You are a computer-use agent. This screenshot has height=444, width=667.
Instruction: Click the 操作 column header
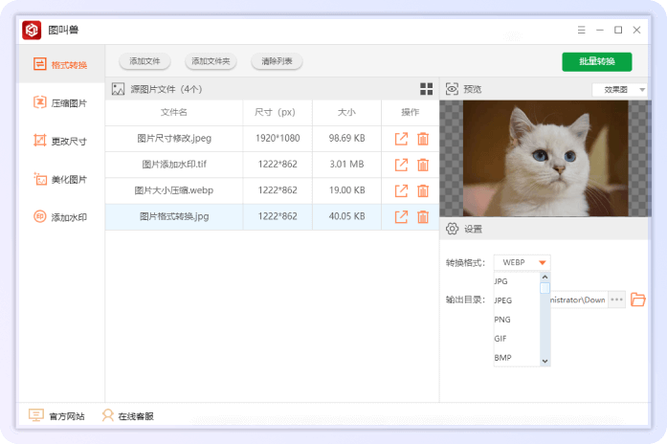pyautogui.click(x=411, y=112)
